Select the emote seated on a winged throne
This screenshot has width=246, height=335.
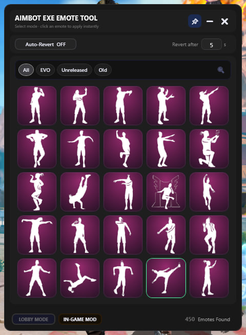click(166, 192)
